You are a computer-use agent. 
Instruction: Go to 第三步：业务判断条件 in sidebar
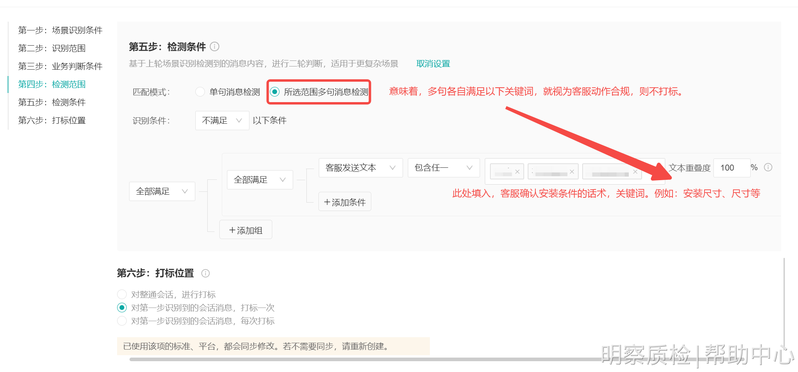coord(60,66)
